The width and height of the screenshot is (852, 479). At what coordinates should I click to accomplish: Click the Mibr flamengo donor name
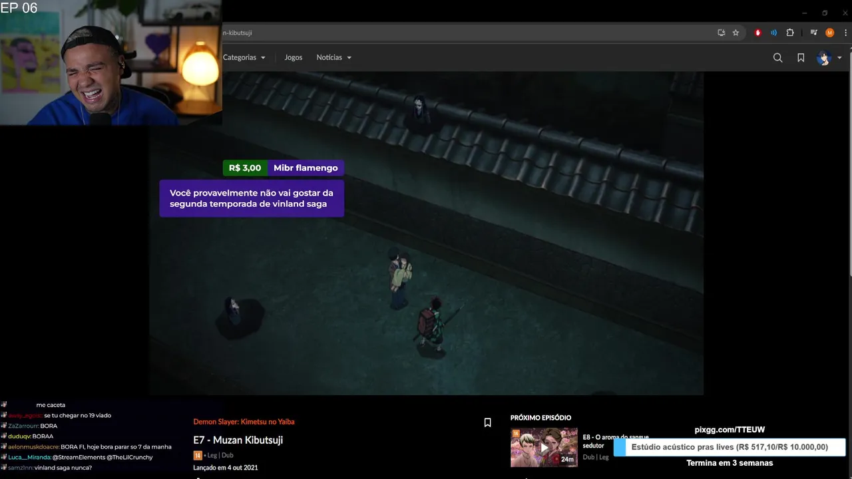306,168
